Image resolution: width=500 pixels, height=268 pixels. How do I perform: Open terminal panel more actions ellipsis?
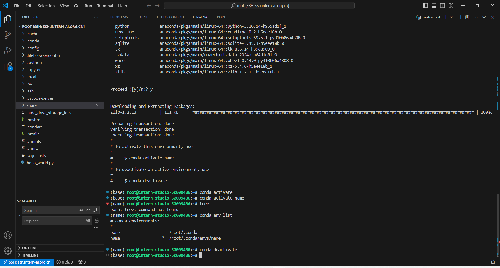click(x=476, y=17)
